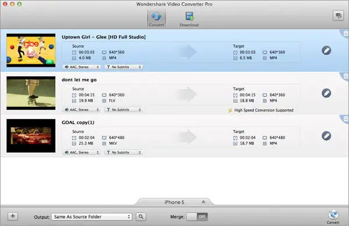Click source format FLV value
Viewport: 349px width, 226px height.
coord(112,101)
